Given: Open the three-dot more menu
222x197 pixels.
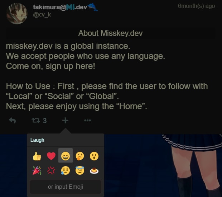Looking at the screenshot, I should pyautogui.click(x=87, y=121).
